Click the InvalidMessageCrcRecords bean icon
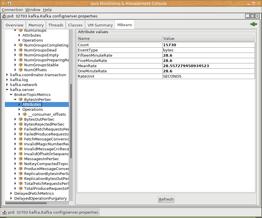The height and width of the screenshot is (218, 262). (x=21, y=149)
